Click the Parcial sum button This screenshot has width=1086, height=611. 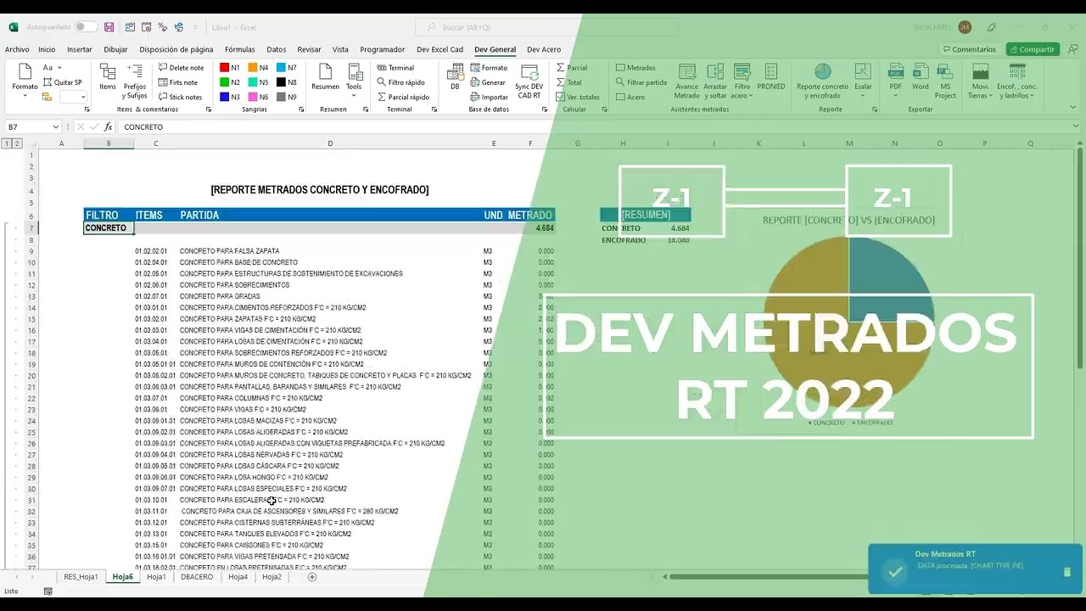coord(572,68)
